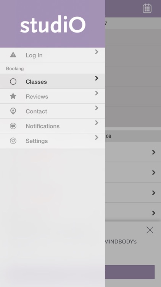Go to Notifications in the side menu

coord(52,126)
